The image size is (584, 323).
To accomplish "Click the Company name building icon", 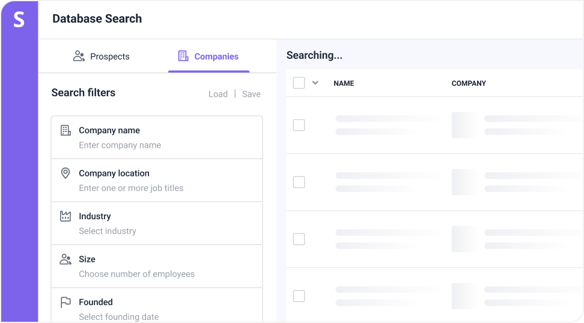I will pyautogui.click(x=65, y=130).
